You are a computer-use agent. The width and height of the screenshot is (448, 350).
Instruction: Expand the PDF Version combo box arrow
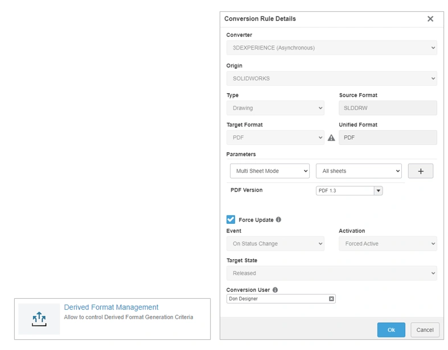click(378, 191)
